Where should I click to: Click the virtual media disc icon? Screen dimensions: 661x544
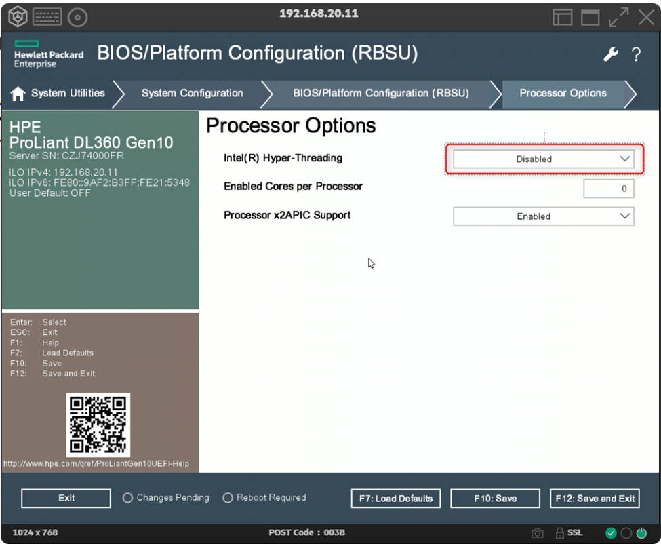(x=78, y=17)
